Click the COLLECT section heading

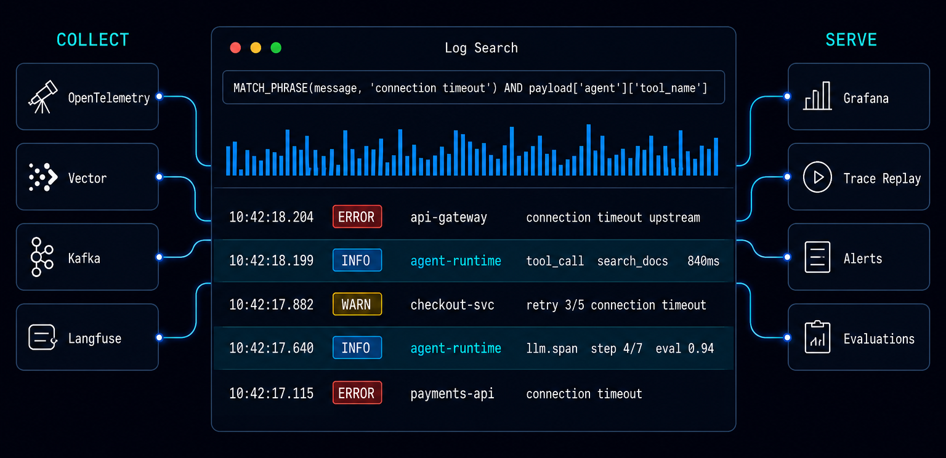[93, 40]
